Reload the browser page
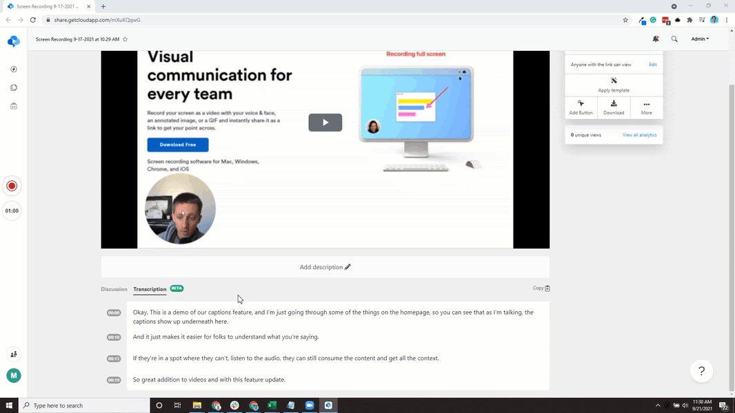Screen dimensions: 735x413 pos(33,20)
